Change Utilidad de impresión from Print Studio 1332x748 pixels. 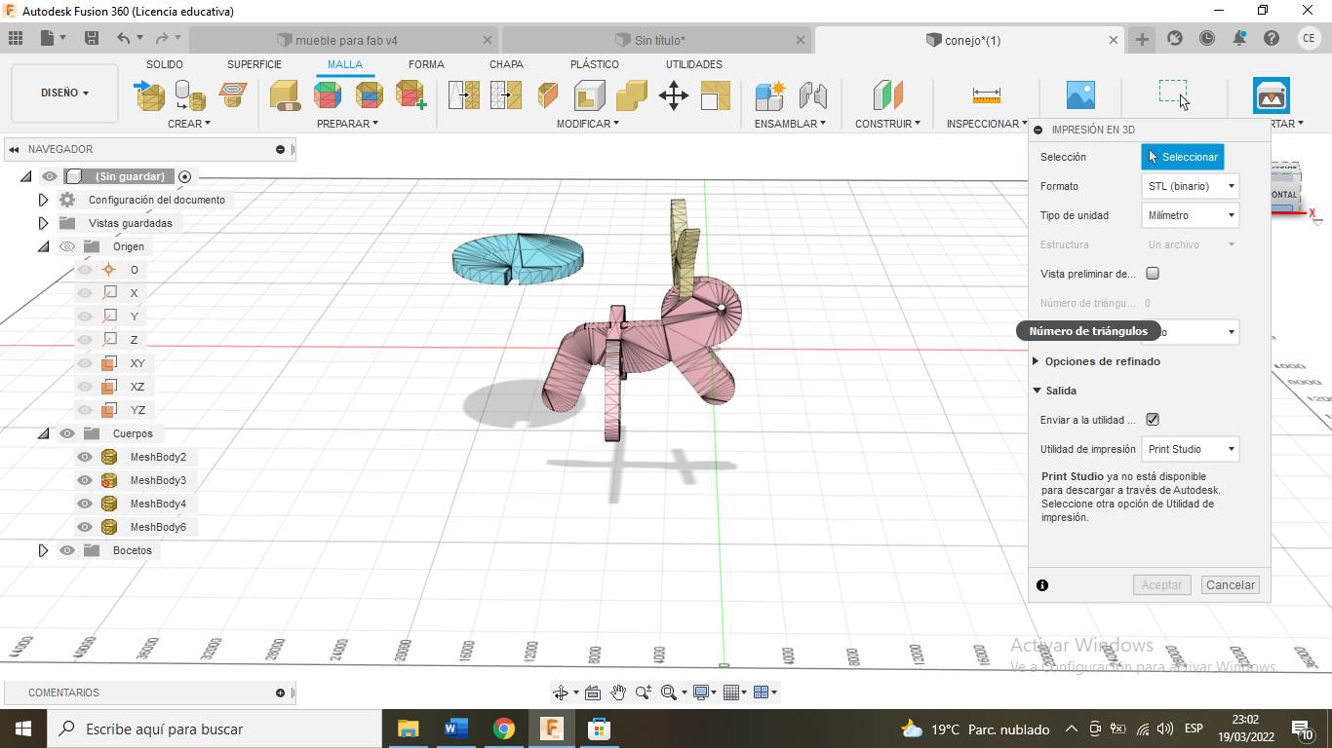tap(1190, 449)
